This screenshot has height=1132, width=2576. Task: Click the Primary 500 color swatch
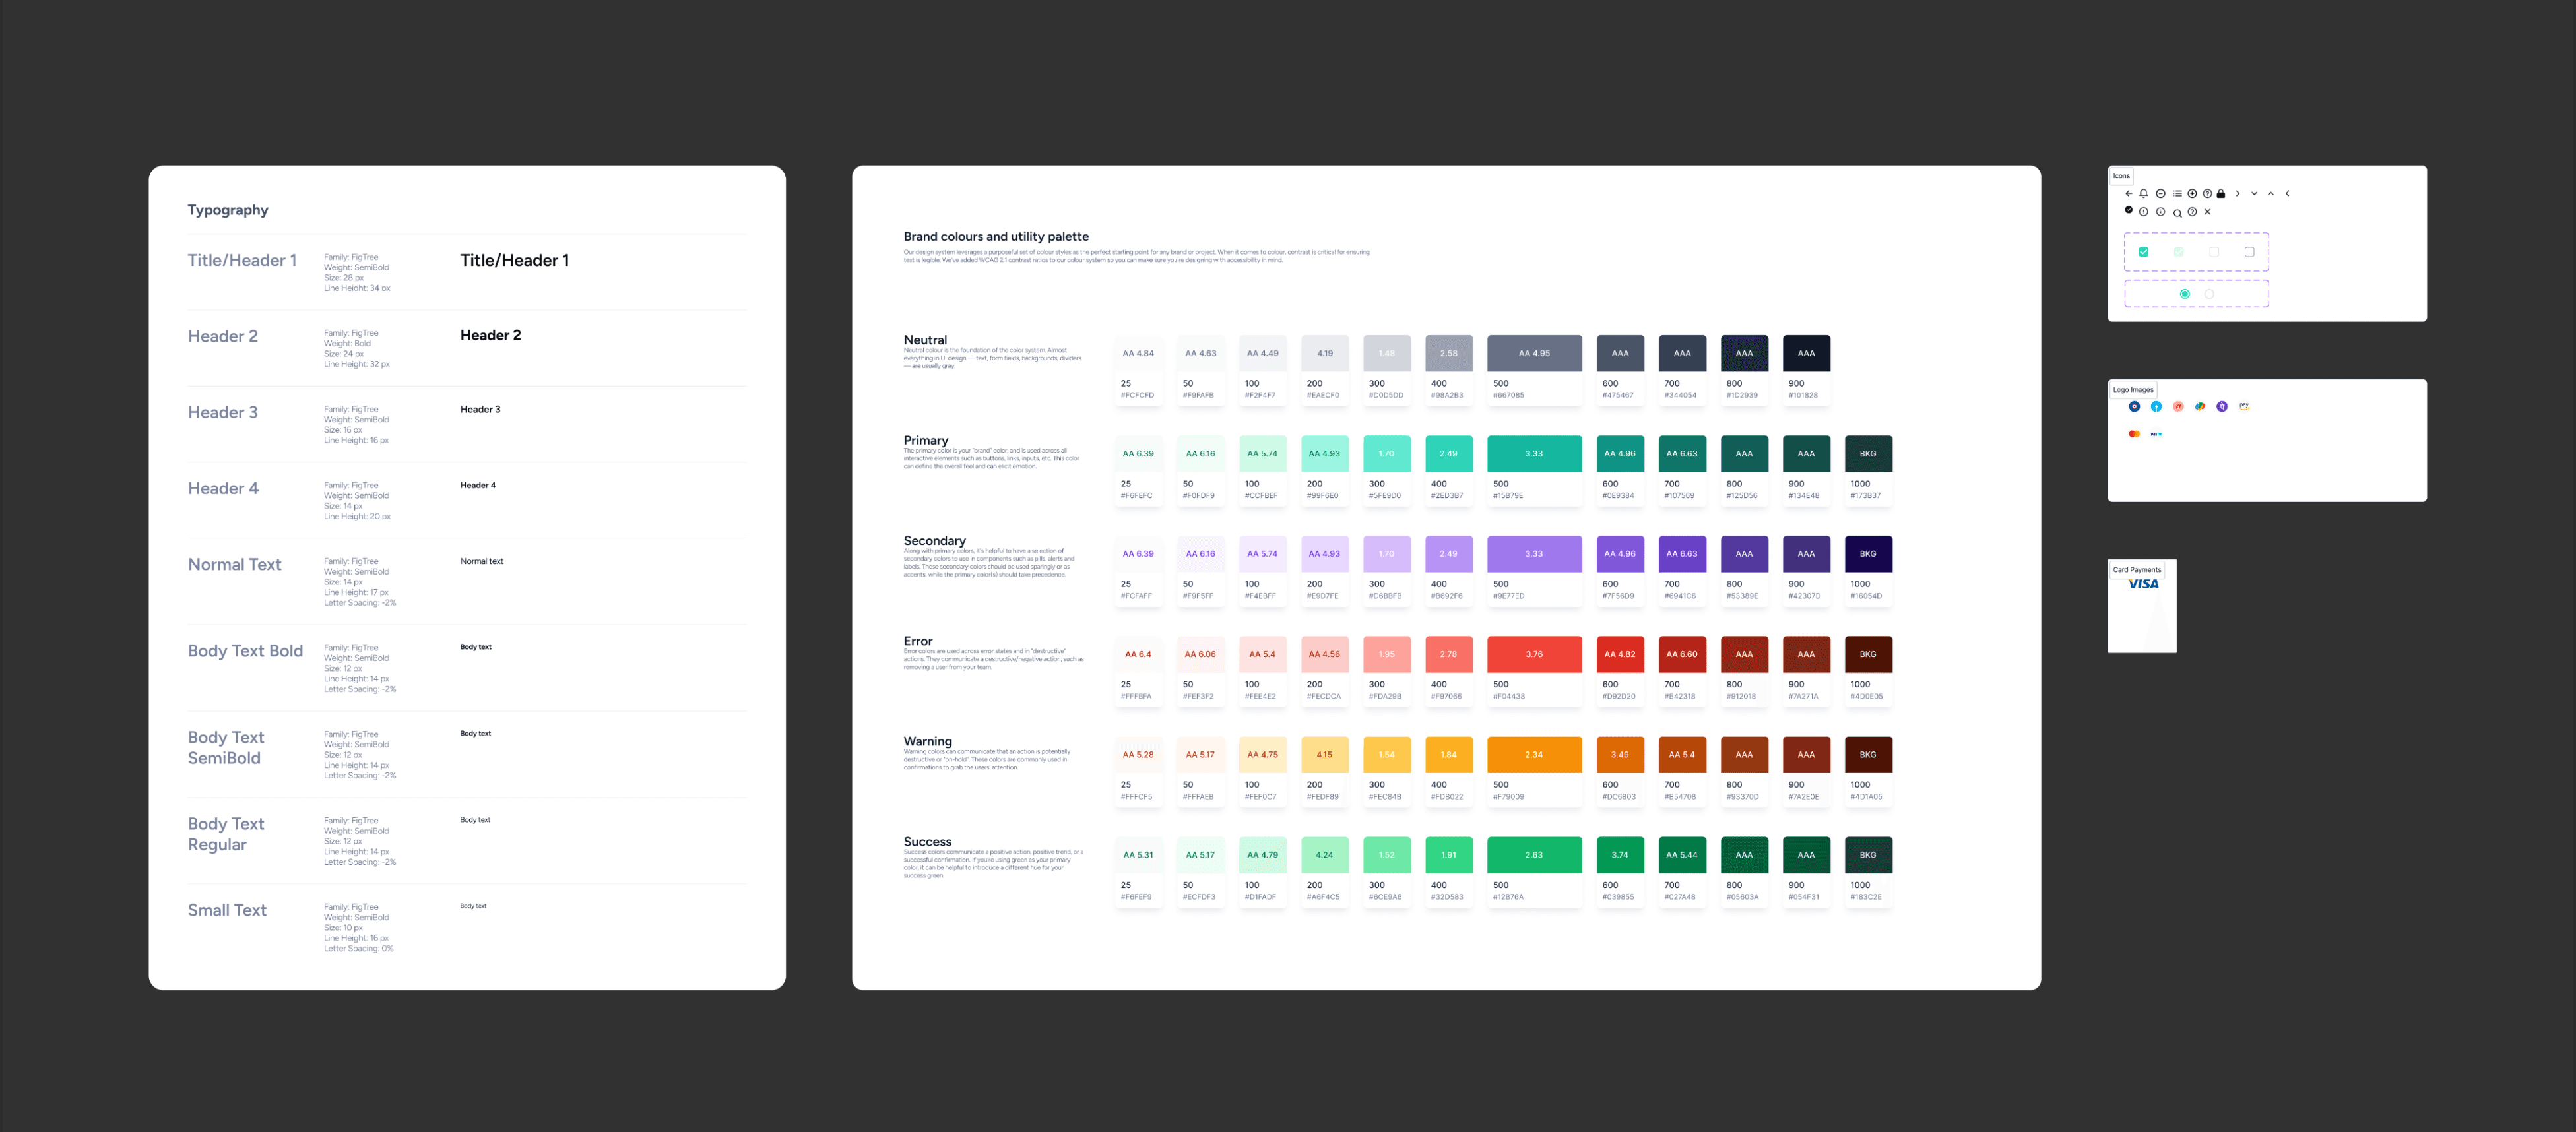pyautogui.click(x=1534, y=454)
